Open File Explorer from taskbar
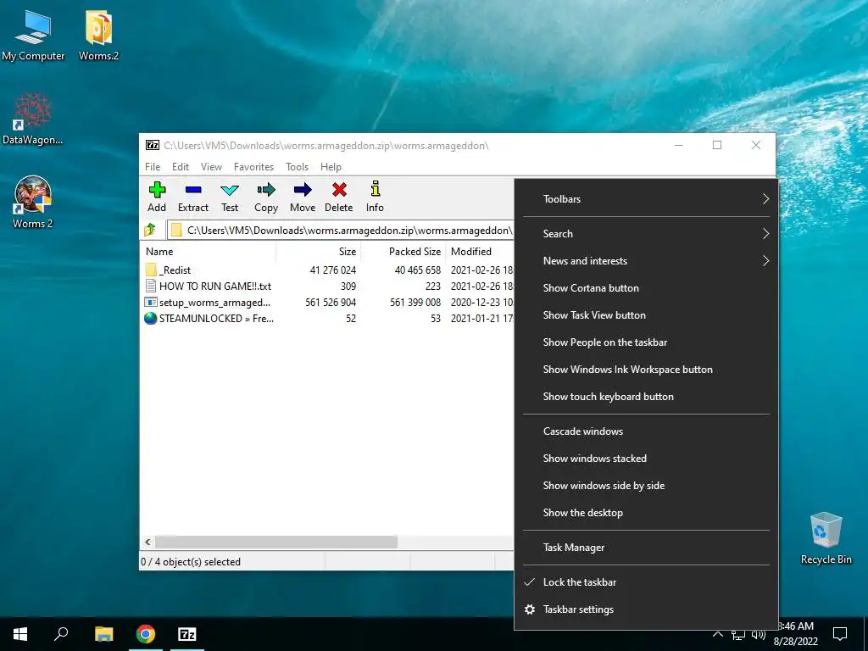This screenshot has height=651, width=868. [x=103, y=634]
